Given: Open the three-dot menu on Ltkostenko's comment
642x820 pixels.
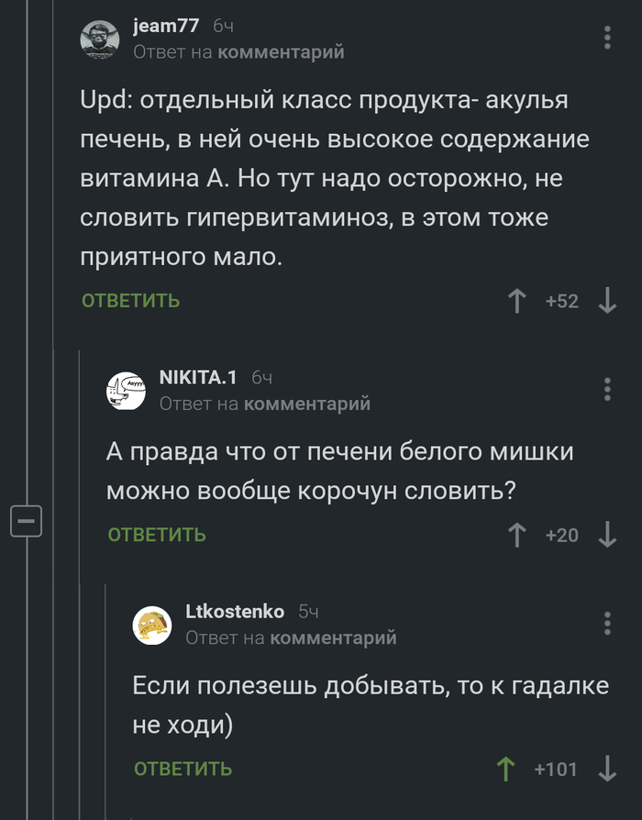Looking at the screenshot, I should [605, 623].
